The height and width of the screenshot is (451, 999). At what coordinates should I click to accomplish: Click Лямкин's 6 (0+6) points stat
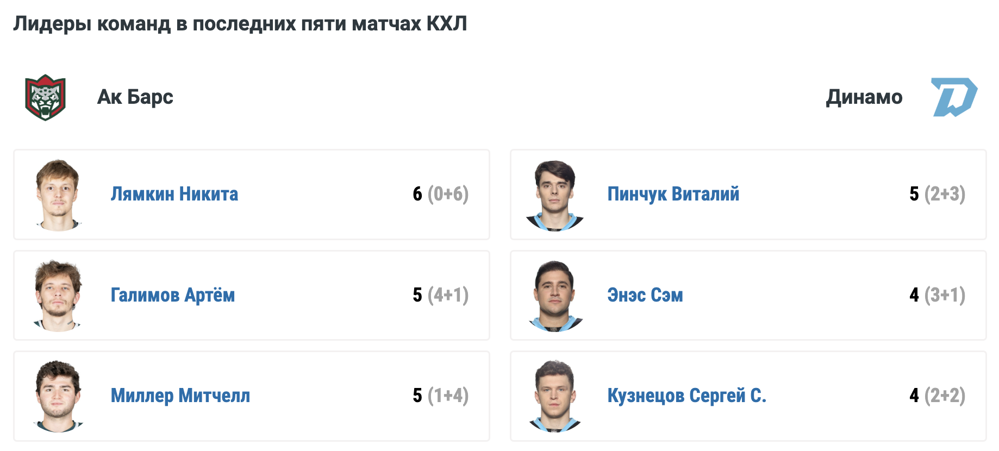click(440, 194)
